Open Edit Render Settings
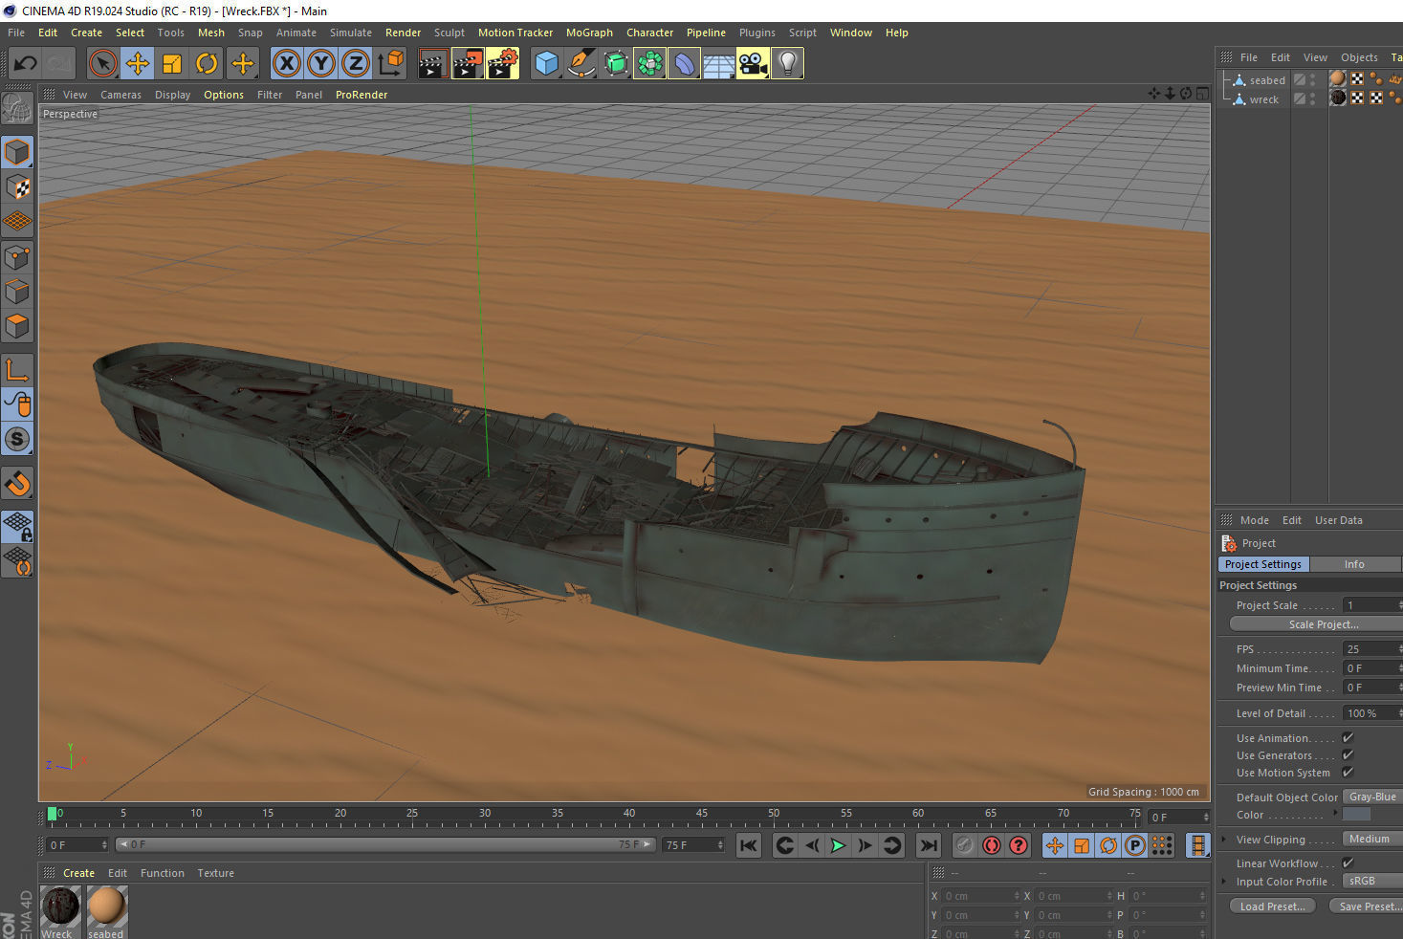This screenshot has width=1403, height=939. pos(503,64)
